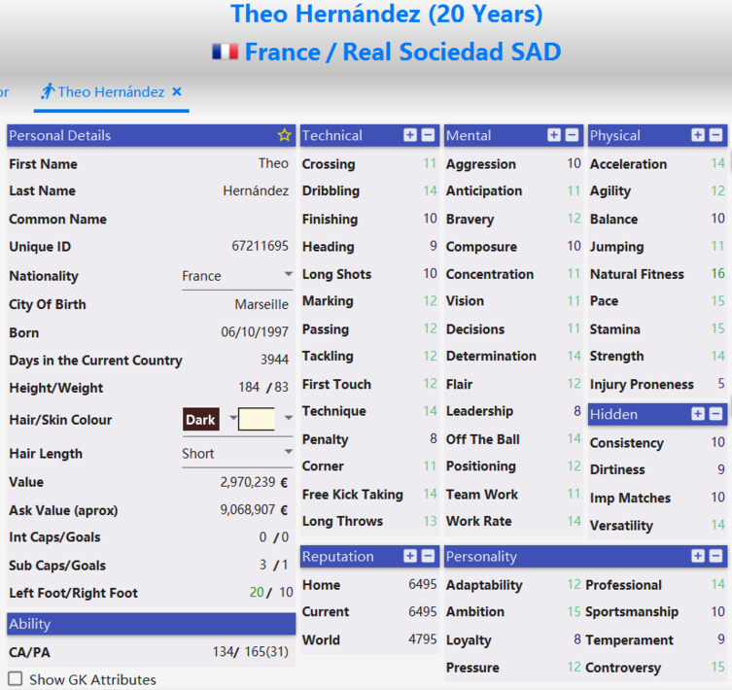
Task: Edit the Last Name field Hernández
Action: pos(256,190)
